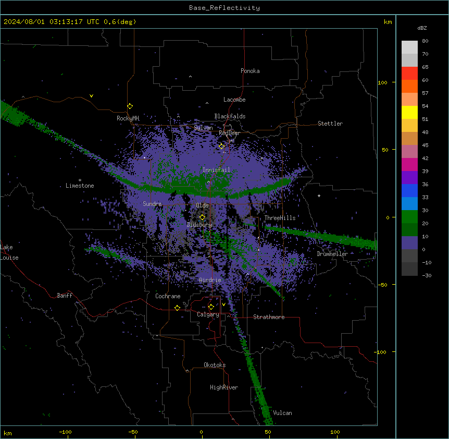Click the 2024/08/01 03:13:17 UTC timestamp
Image resolution: width=449 pixels, height=439 pixels.
[x=52, y=22]
